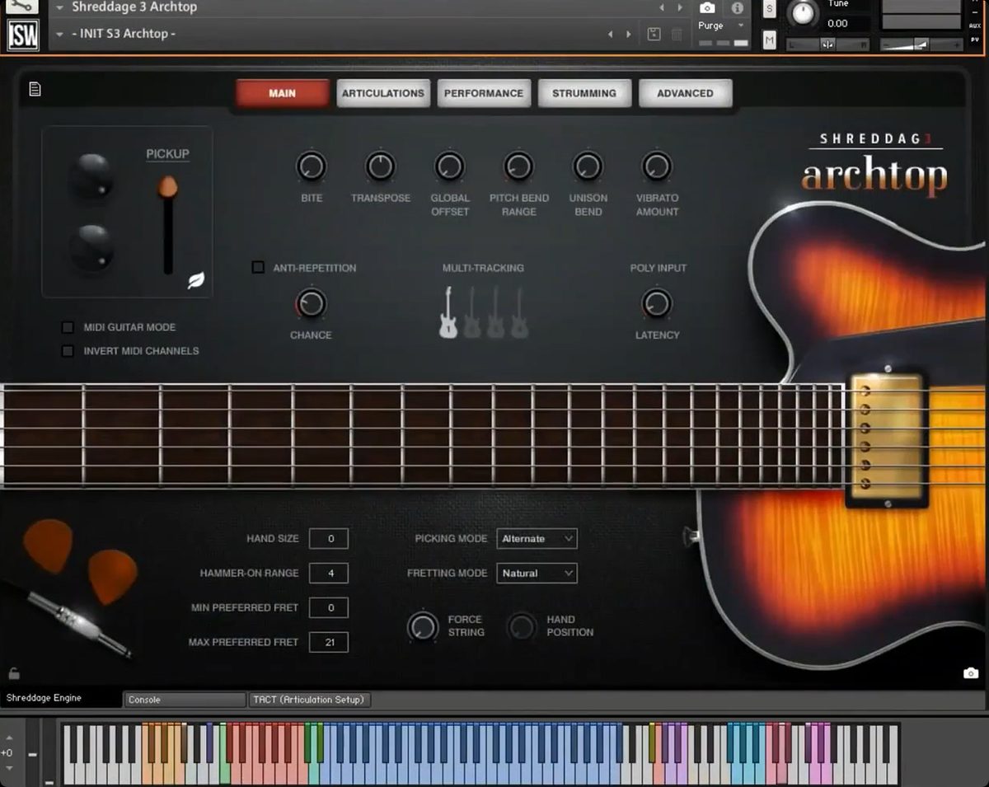Click the MIN PREFERRED FRET value field

[x=329, y=607]
